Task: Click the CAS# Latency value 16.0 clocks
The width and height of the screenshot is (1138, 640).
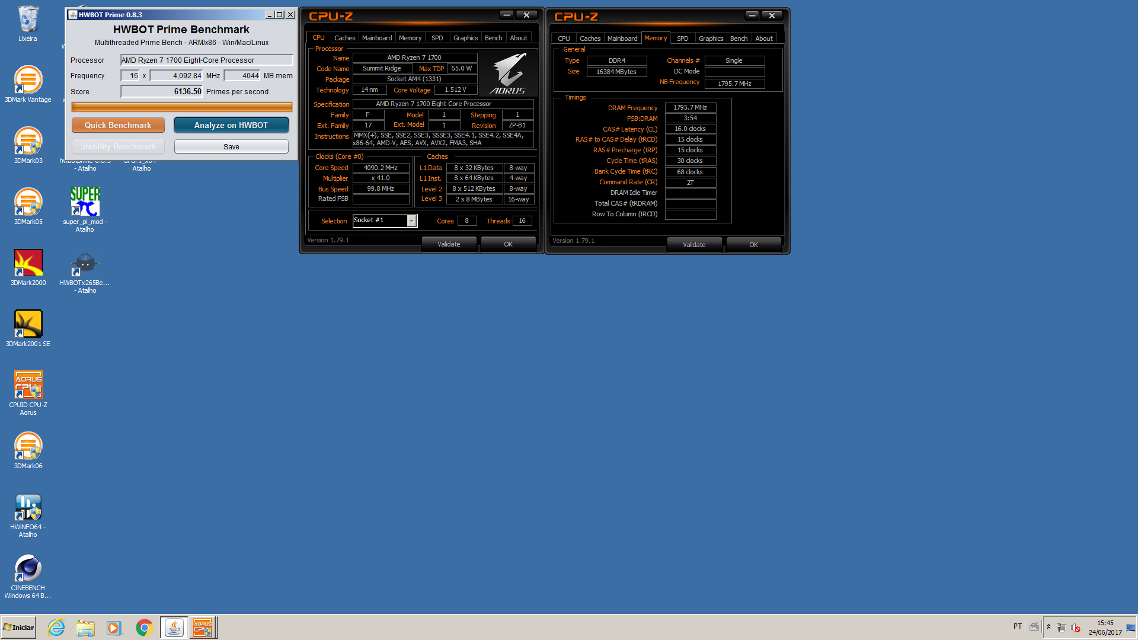Action: 691,129
